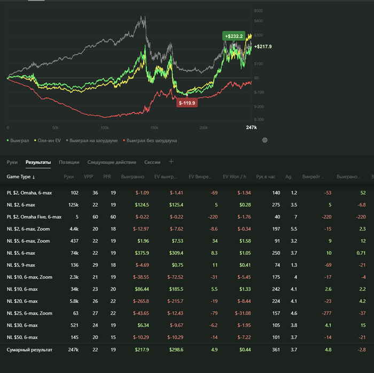This screenshot has height=373, width=374.
Task: Select the Результаты tab
Action: 38,162
